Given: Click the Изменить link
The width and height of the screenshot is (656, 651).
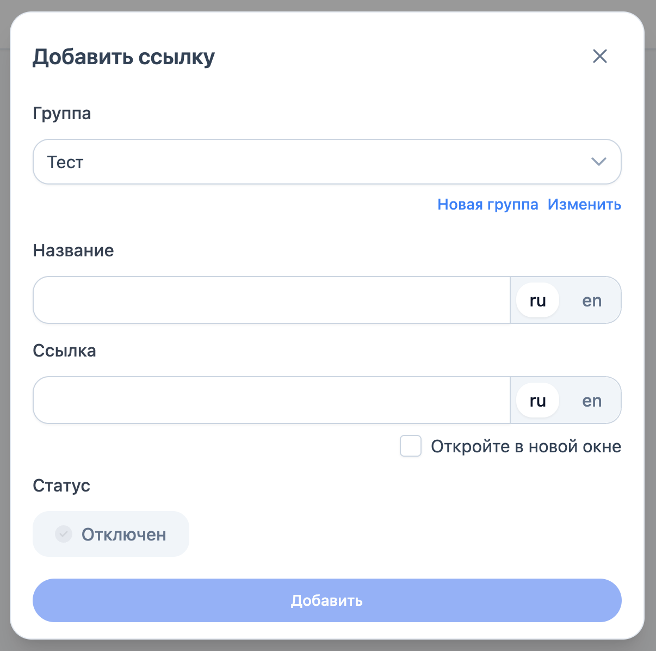Looking at the screenshot, I should tap(584, 205).
